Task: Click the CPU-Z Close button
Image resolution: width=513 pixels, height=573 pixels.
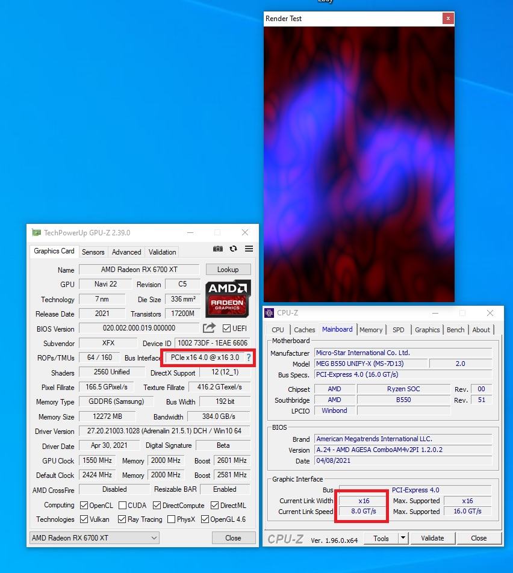Action: pos(479,538)
